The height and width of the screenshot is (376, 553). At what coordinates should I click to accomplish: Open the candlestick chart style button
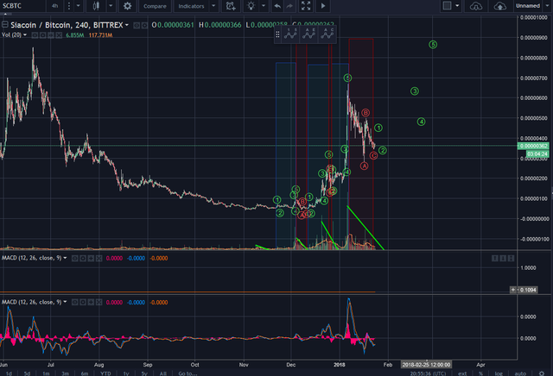pos(96,6)
